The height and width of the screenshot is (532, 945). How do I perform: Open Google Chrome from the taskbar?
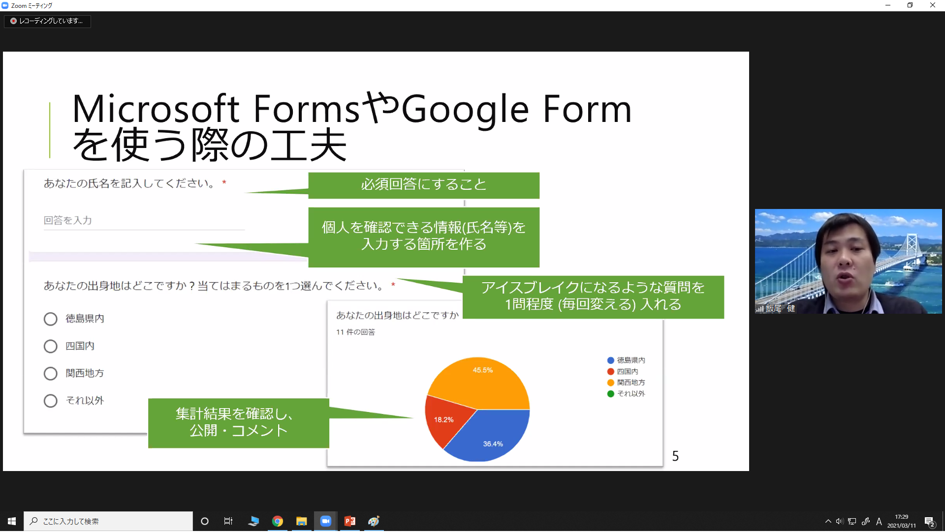[x=278, y=522]
